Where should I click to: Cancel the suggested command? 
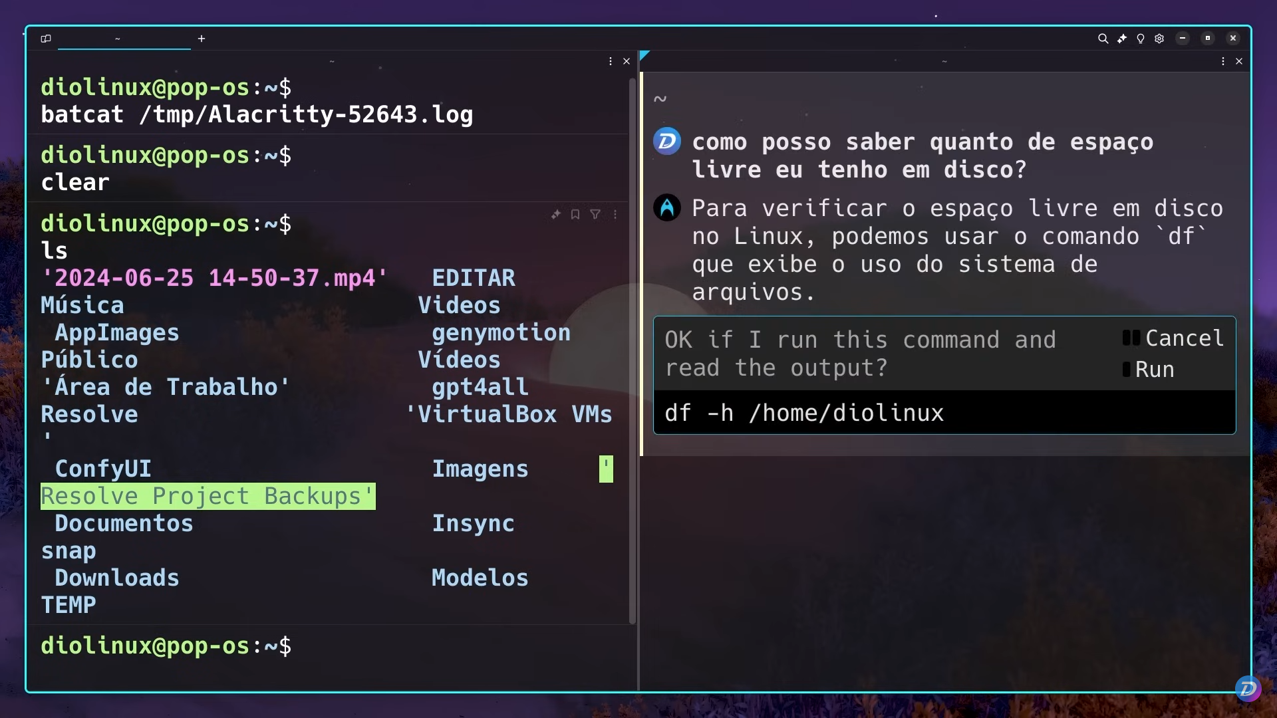pos(1175,338)
